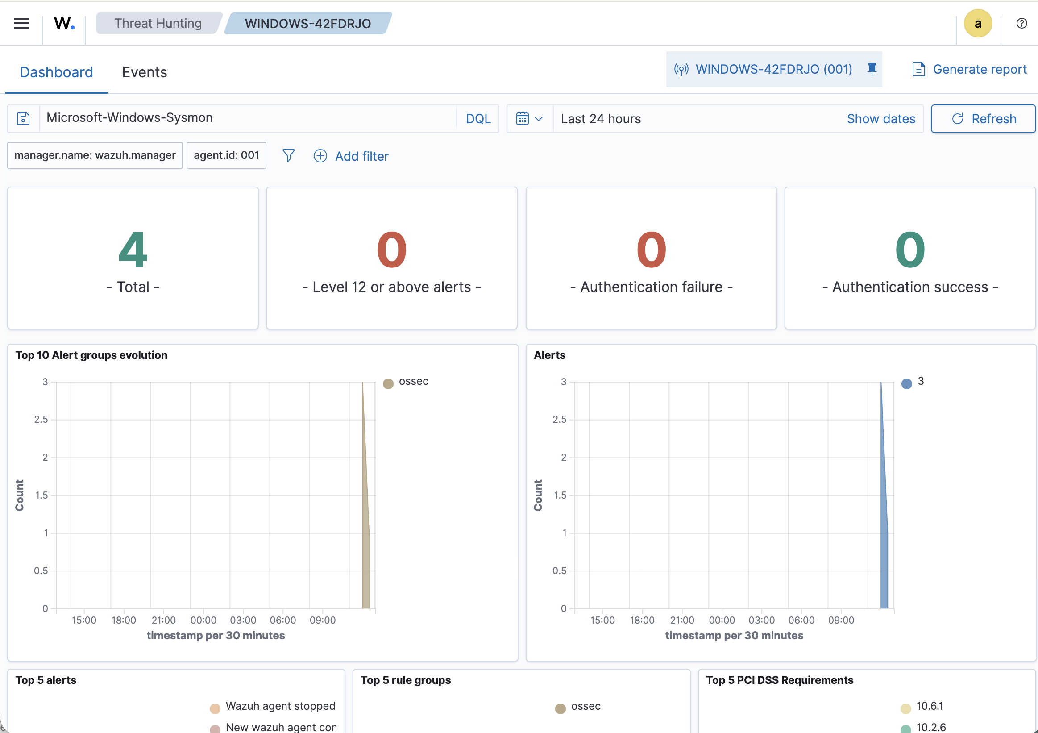Click the Total metric value 4
Viewport: 1038px width, 733px height.
pyautogui.click(x=133, y=250)
